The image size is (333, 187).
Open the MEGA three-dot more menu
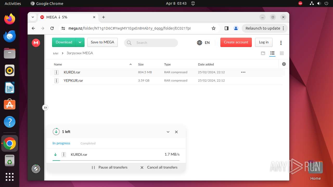pyautogui.click(x=281, y=43)
